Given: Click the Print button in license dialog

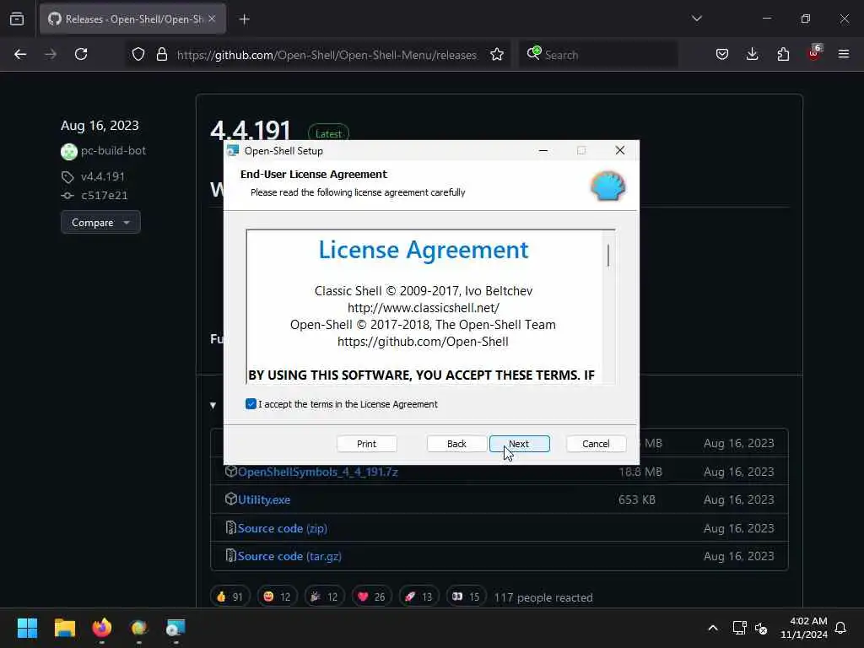Looking at the screenshot, I should tap(366, 444).
